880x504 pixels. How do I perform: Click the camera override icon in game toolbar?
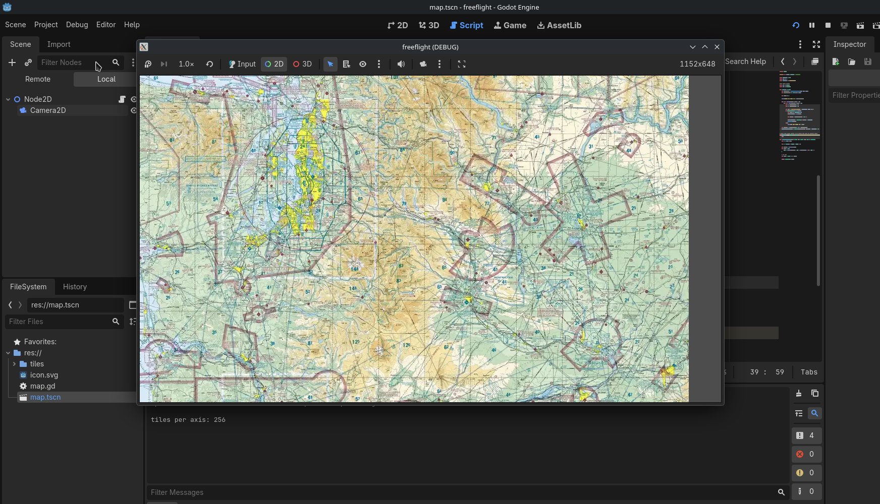coord(423,64)
